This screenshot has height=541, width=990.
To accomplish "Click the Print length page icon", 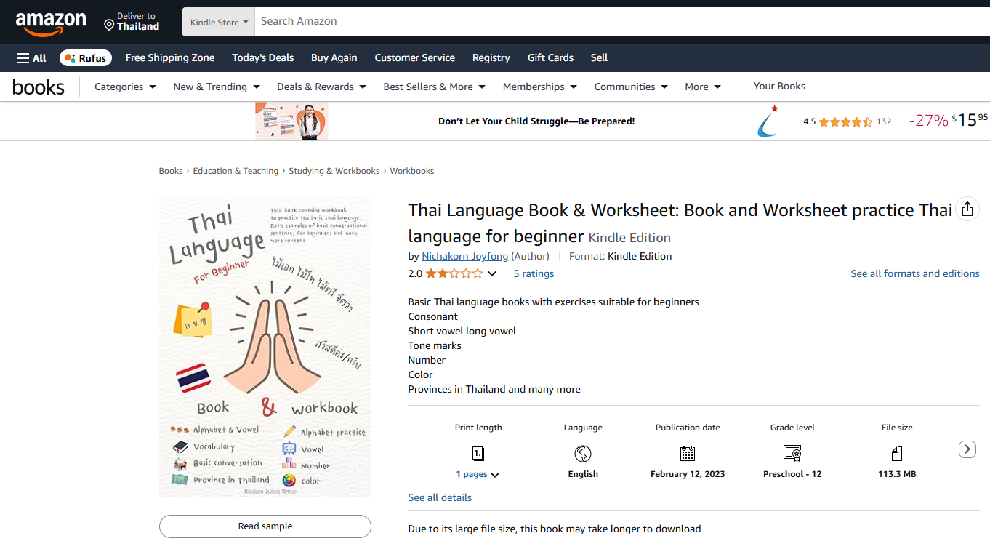I will [478, 454].
